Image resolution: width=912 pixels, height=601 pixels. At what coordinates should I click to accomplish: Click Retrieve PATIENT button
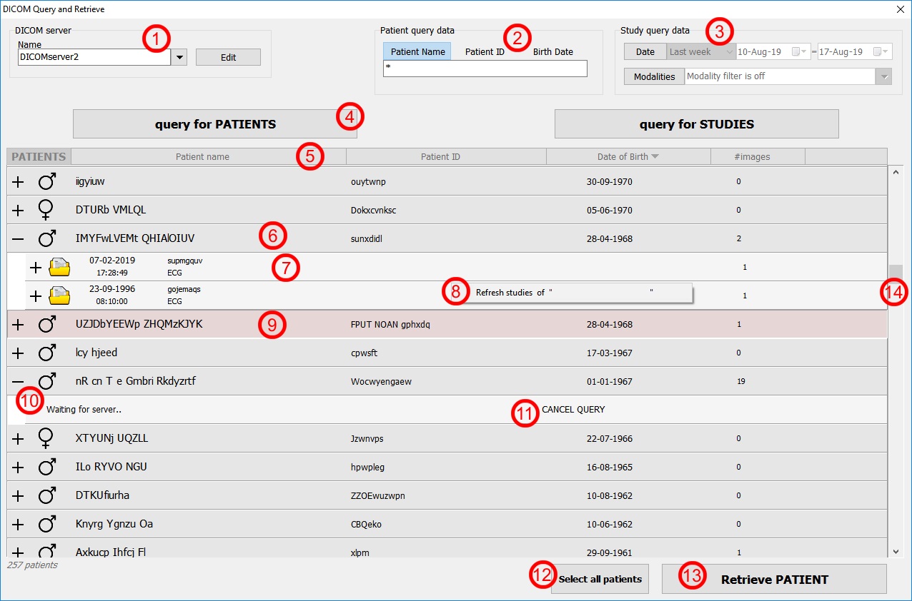pyautogui.click(x=774, y=579)
